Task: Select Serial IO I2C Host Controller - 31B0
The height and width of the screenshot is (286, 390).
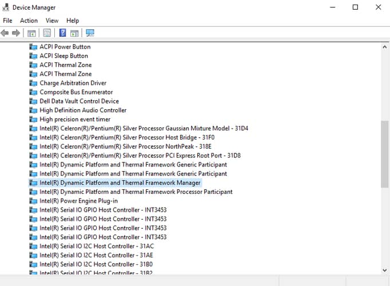Action: (x=96, y=264)
